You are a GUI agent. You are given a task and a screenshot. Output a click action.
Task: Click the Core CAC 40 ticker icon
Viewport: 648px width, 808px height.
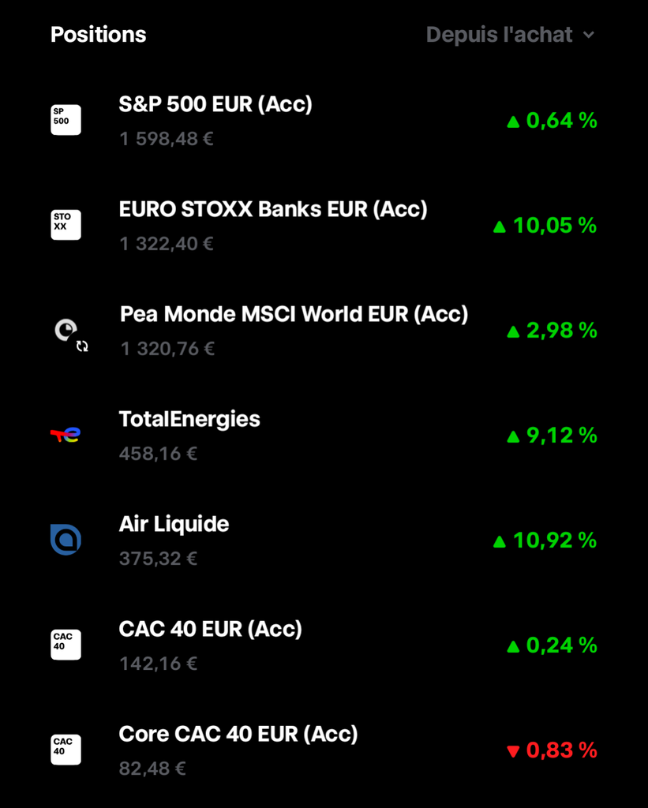[x=66, y=750]
